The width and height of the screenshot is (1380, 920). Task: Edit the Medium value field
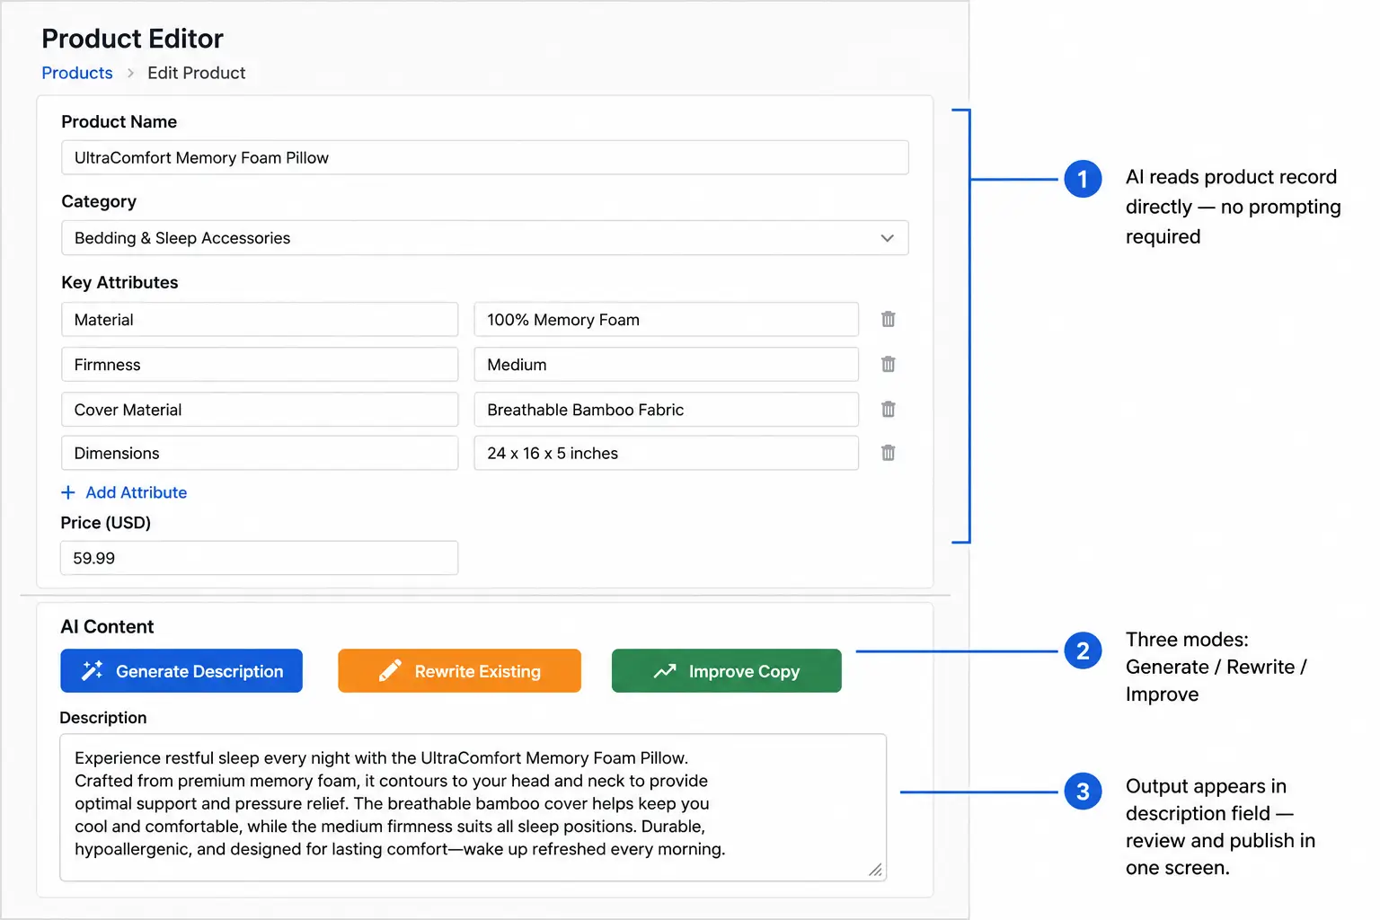667,364
